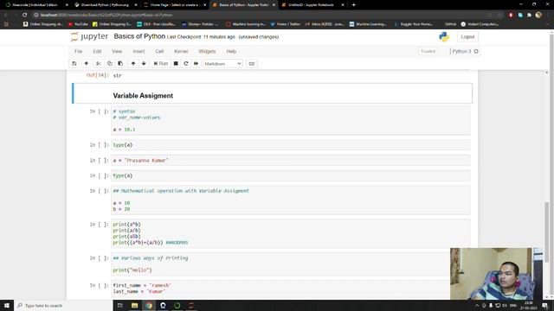Rename notebook title Basics of Python

[139, 36]
